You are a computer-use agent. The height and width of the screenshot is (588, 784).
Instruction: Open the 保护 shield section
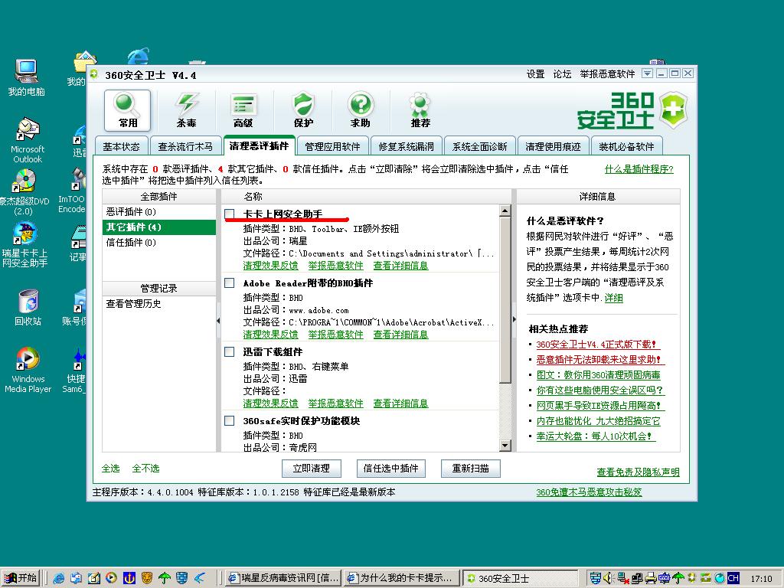pyautogui.click(x=303, y=110)
